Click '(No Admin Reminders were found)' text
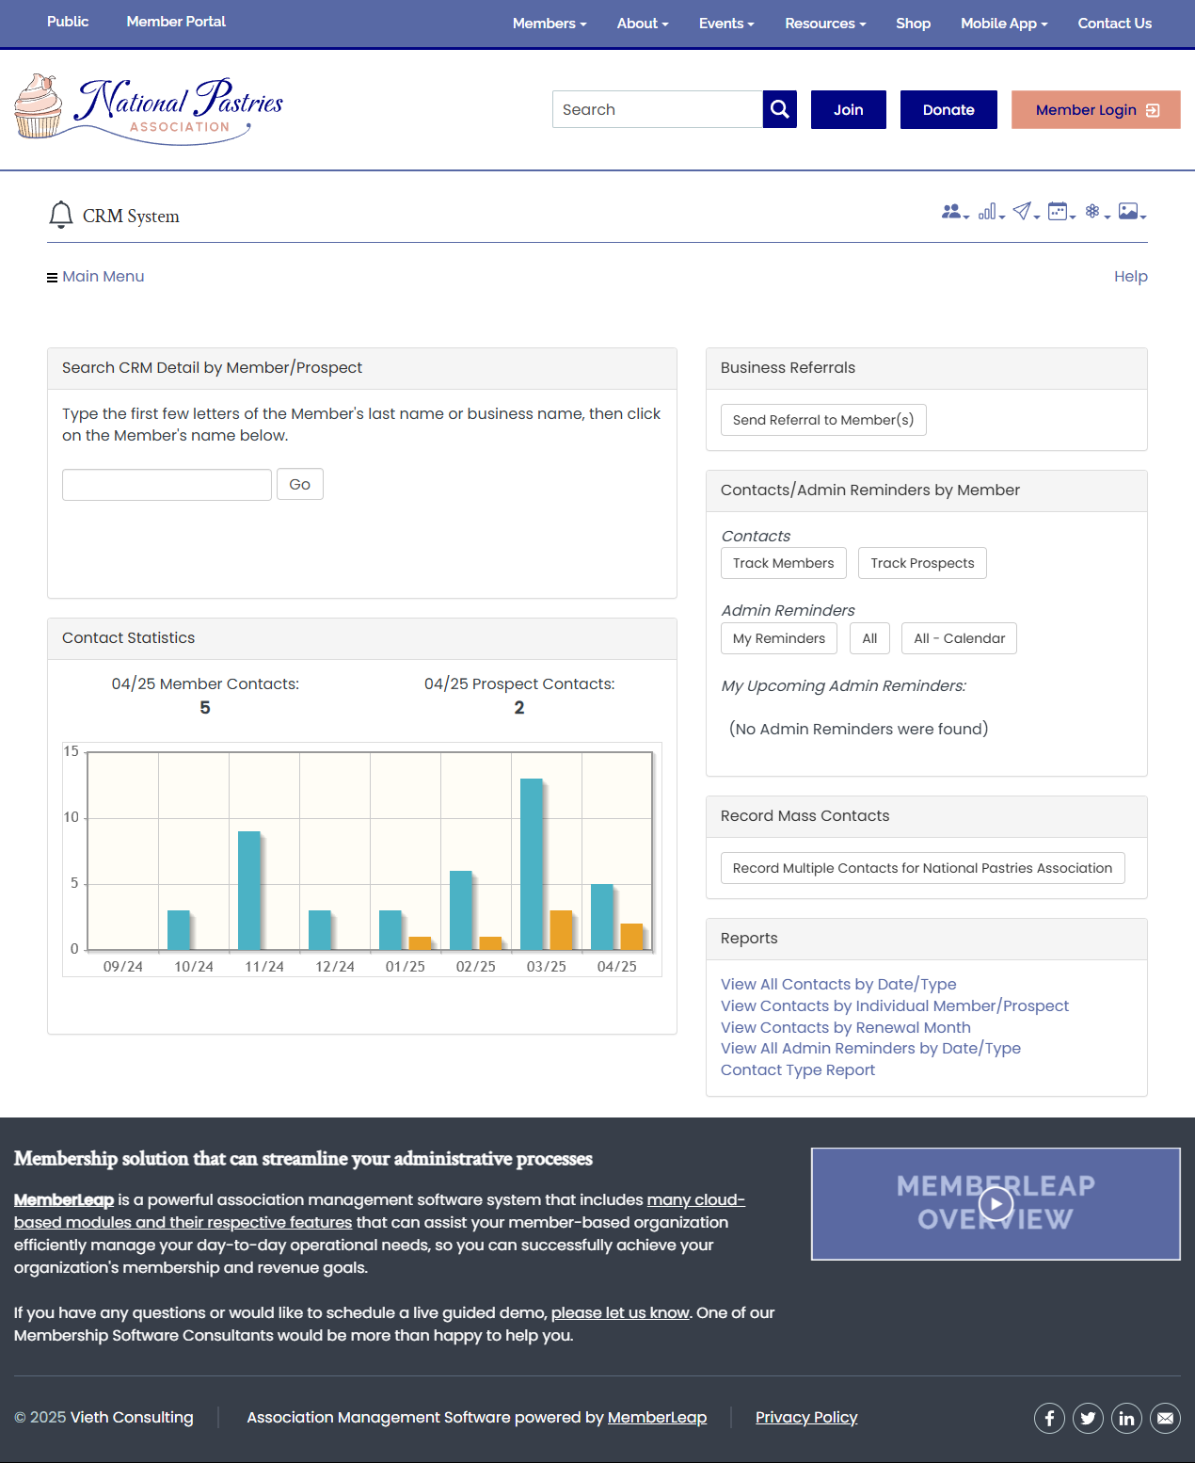 pos(859,729)
